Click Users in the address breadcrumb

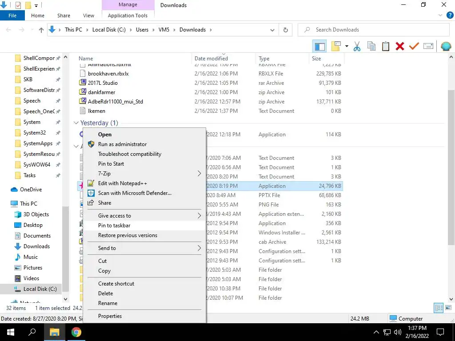(x=142, y=30)
